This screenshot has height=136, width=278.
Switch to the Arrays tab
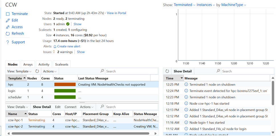pos(28,64)
